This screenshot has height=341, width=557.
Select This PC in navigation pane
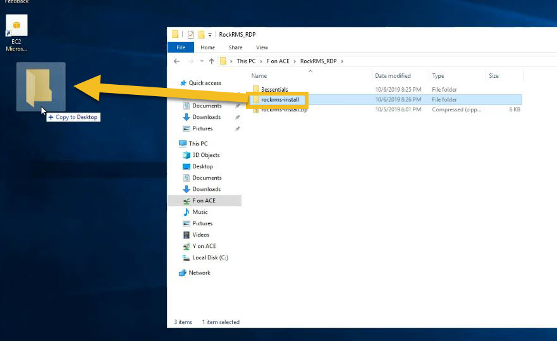coord(199,144)
